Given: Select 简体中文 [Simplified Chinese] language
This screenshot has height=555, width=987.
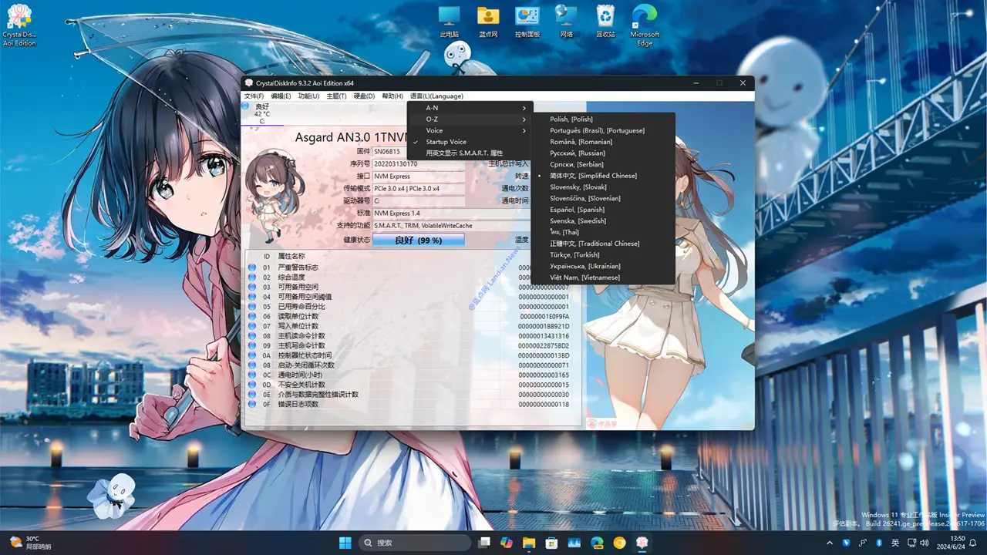Looking at the screenshot, I should (604, 176).
